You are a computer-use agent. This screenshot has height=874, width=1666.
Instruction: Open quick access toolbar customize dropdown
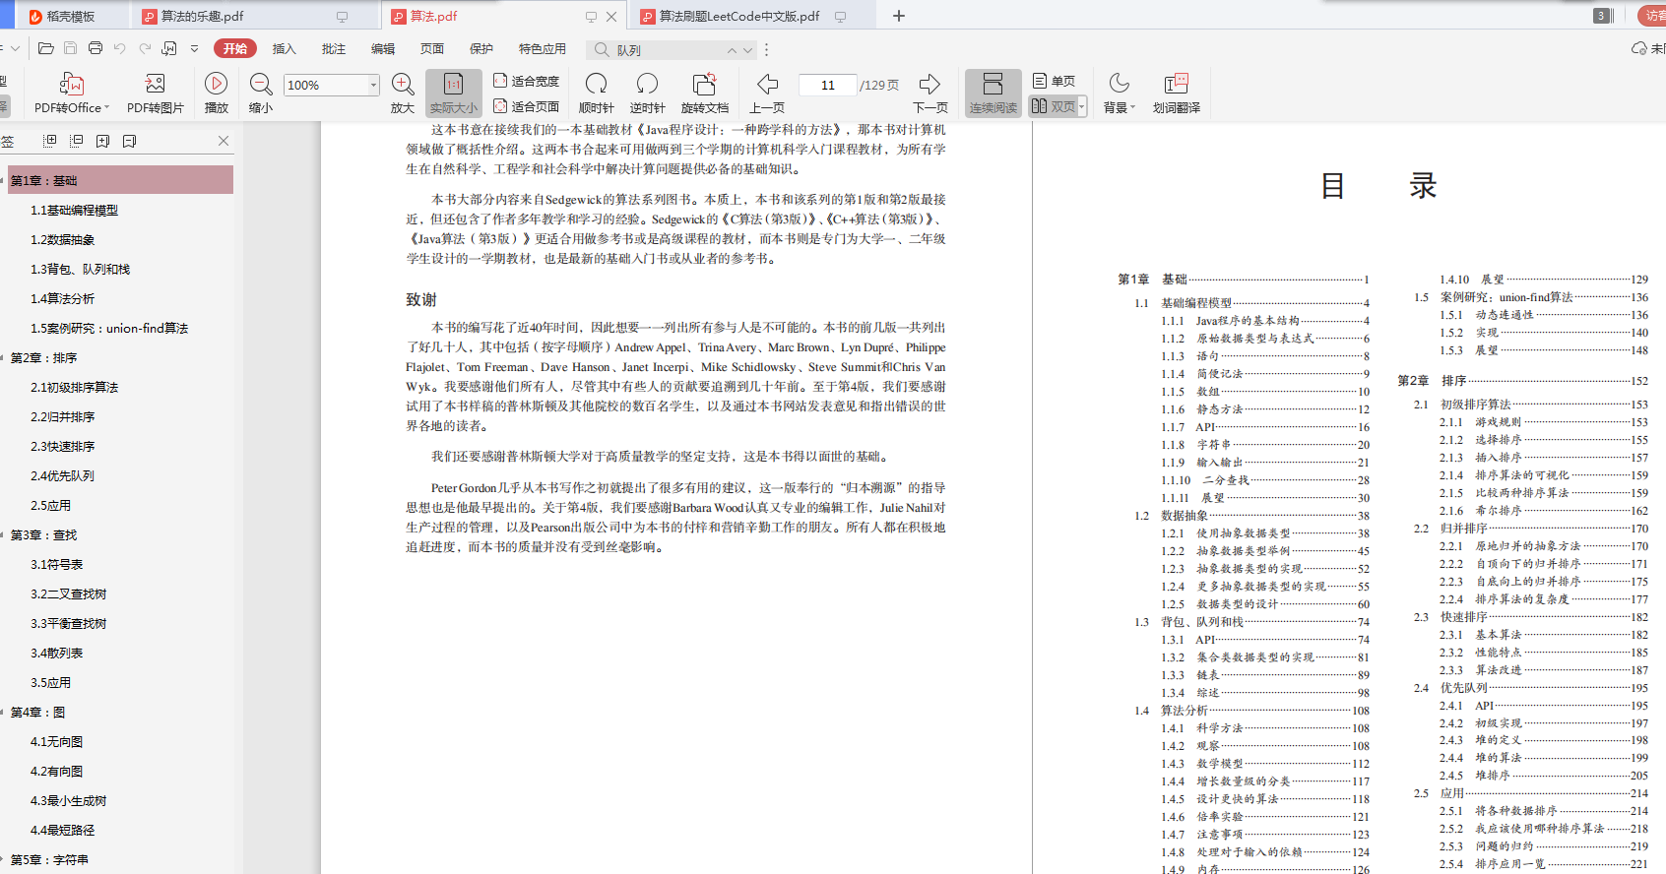[x=194, y=48]
